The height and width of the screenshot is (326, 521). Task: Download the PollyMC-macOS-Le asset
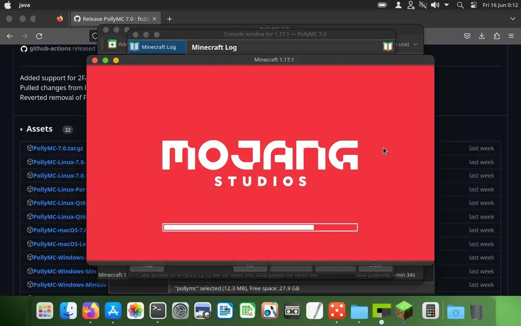[x=60, y=244]
